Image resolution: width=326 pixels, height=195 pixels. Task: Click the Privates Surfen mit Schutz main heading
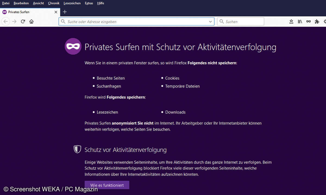(x=180, y=47)
